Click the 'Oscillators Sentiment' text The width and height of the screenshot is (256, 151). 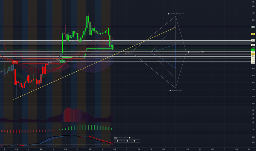click(x=123, y=138)
